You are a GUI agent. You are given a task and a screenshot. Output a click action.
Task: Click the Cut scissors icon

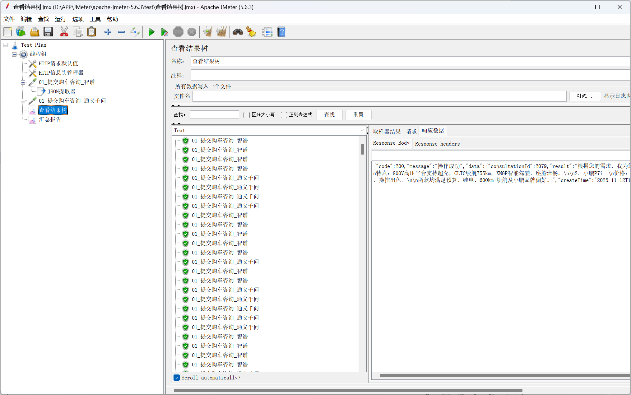click(64, 32)
